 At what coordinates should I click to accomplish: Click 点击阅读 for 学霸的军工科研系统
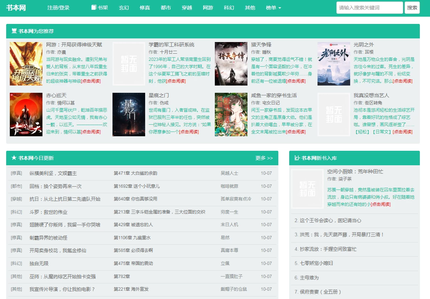[176, 81]
